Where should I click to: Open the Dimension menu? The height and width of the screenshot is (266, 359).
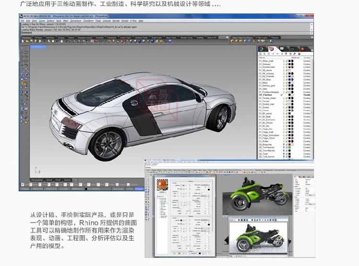point(76,21)
